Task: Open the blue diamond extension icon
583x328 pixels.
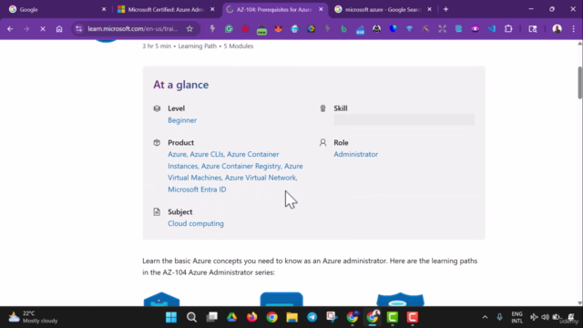Action: click(x=409, y=28)
